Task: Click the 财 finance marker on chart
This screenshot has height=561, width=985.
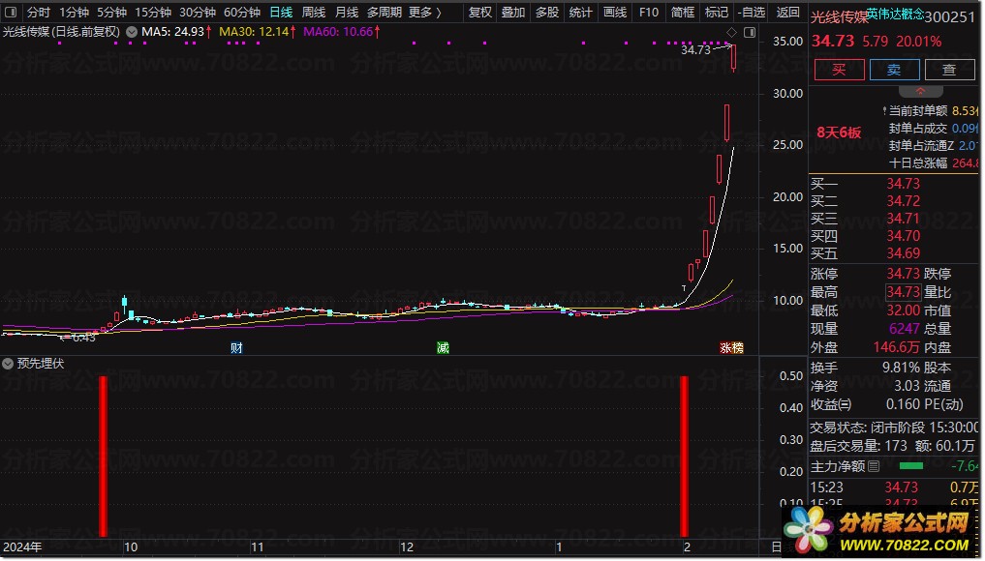Action: [236, 347]
